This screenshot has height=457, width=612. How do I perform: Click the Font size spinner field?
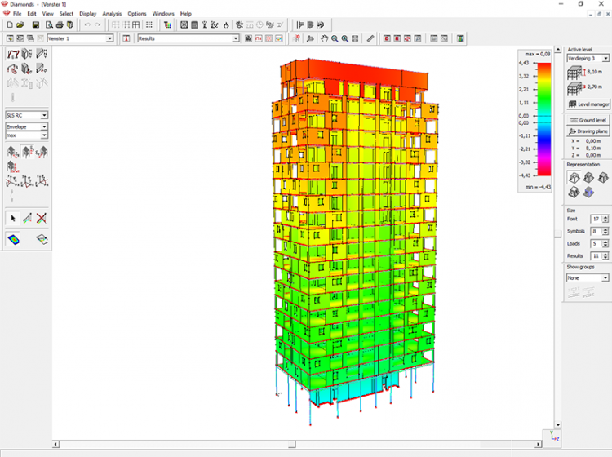[595, 220]
